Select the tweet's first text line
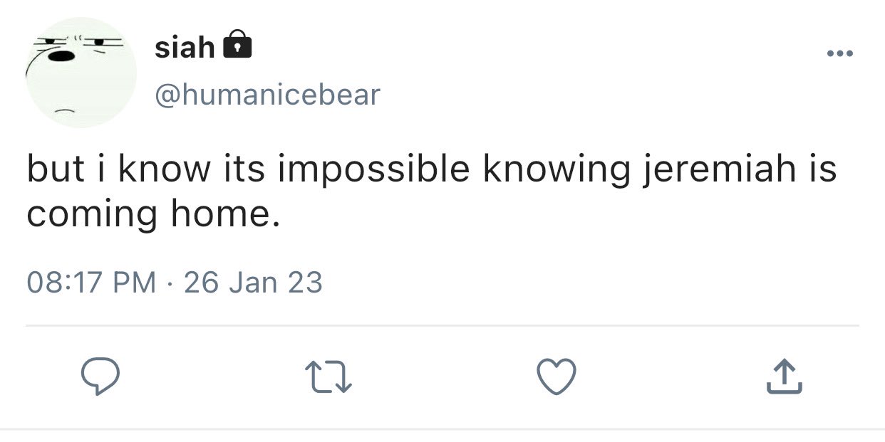 [432, 171]
